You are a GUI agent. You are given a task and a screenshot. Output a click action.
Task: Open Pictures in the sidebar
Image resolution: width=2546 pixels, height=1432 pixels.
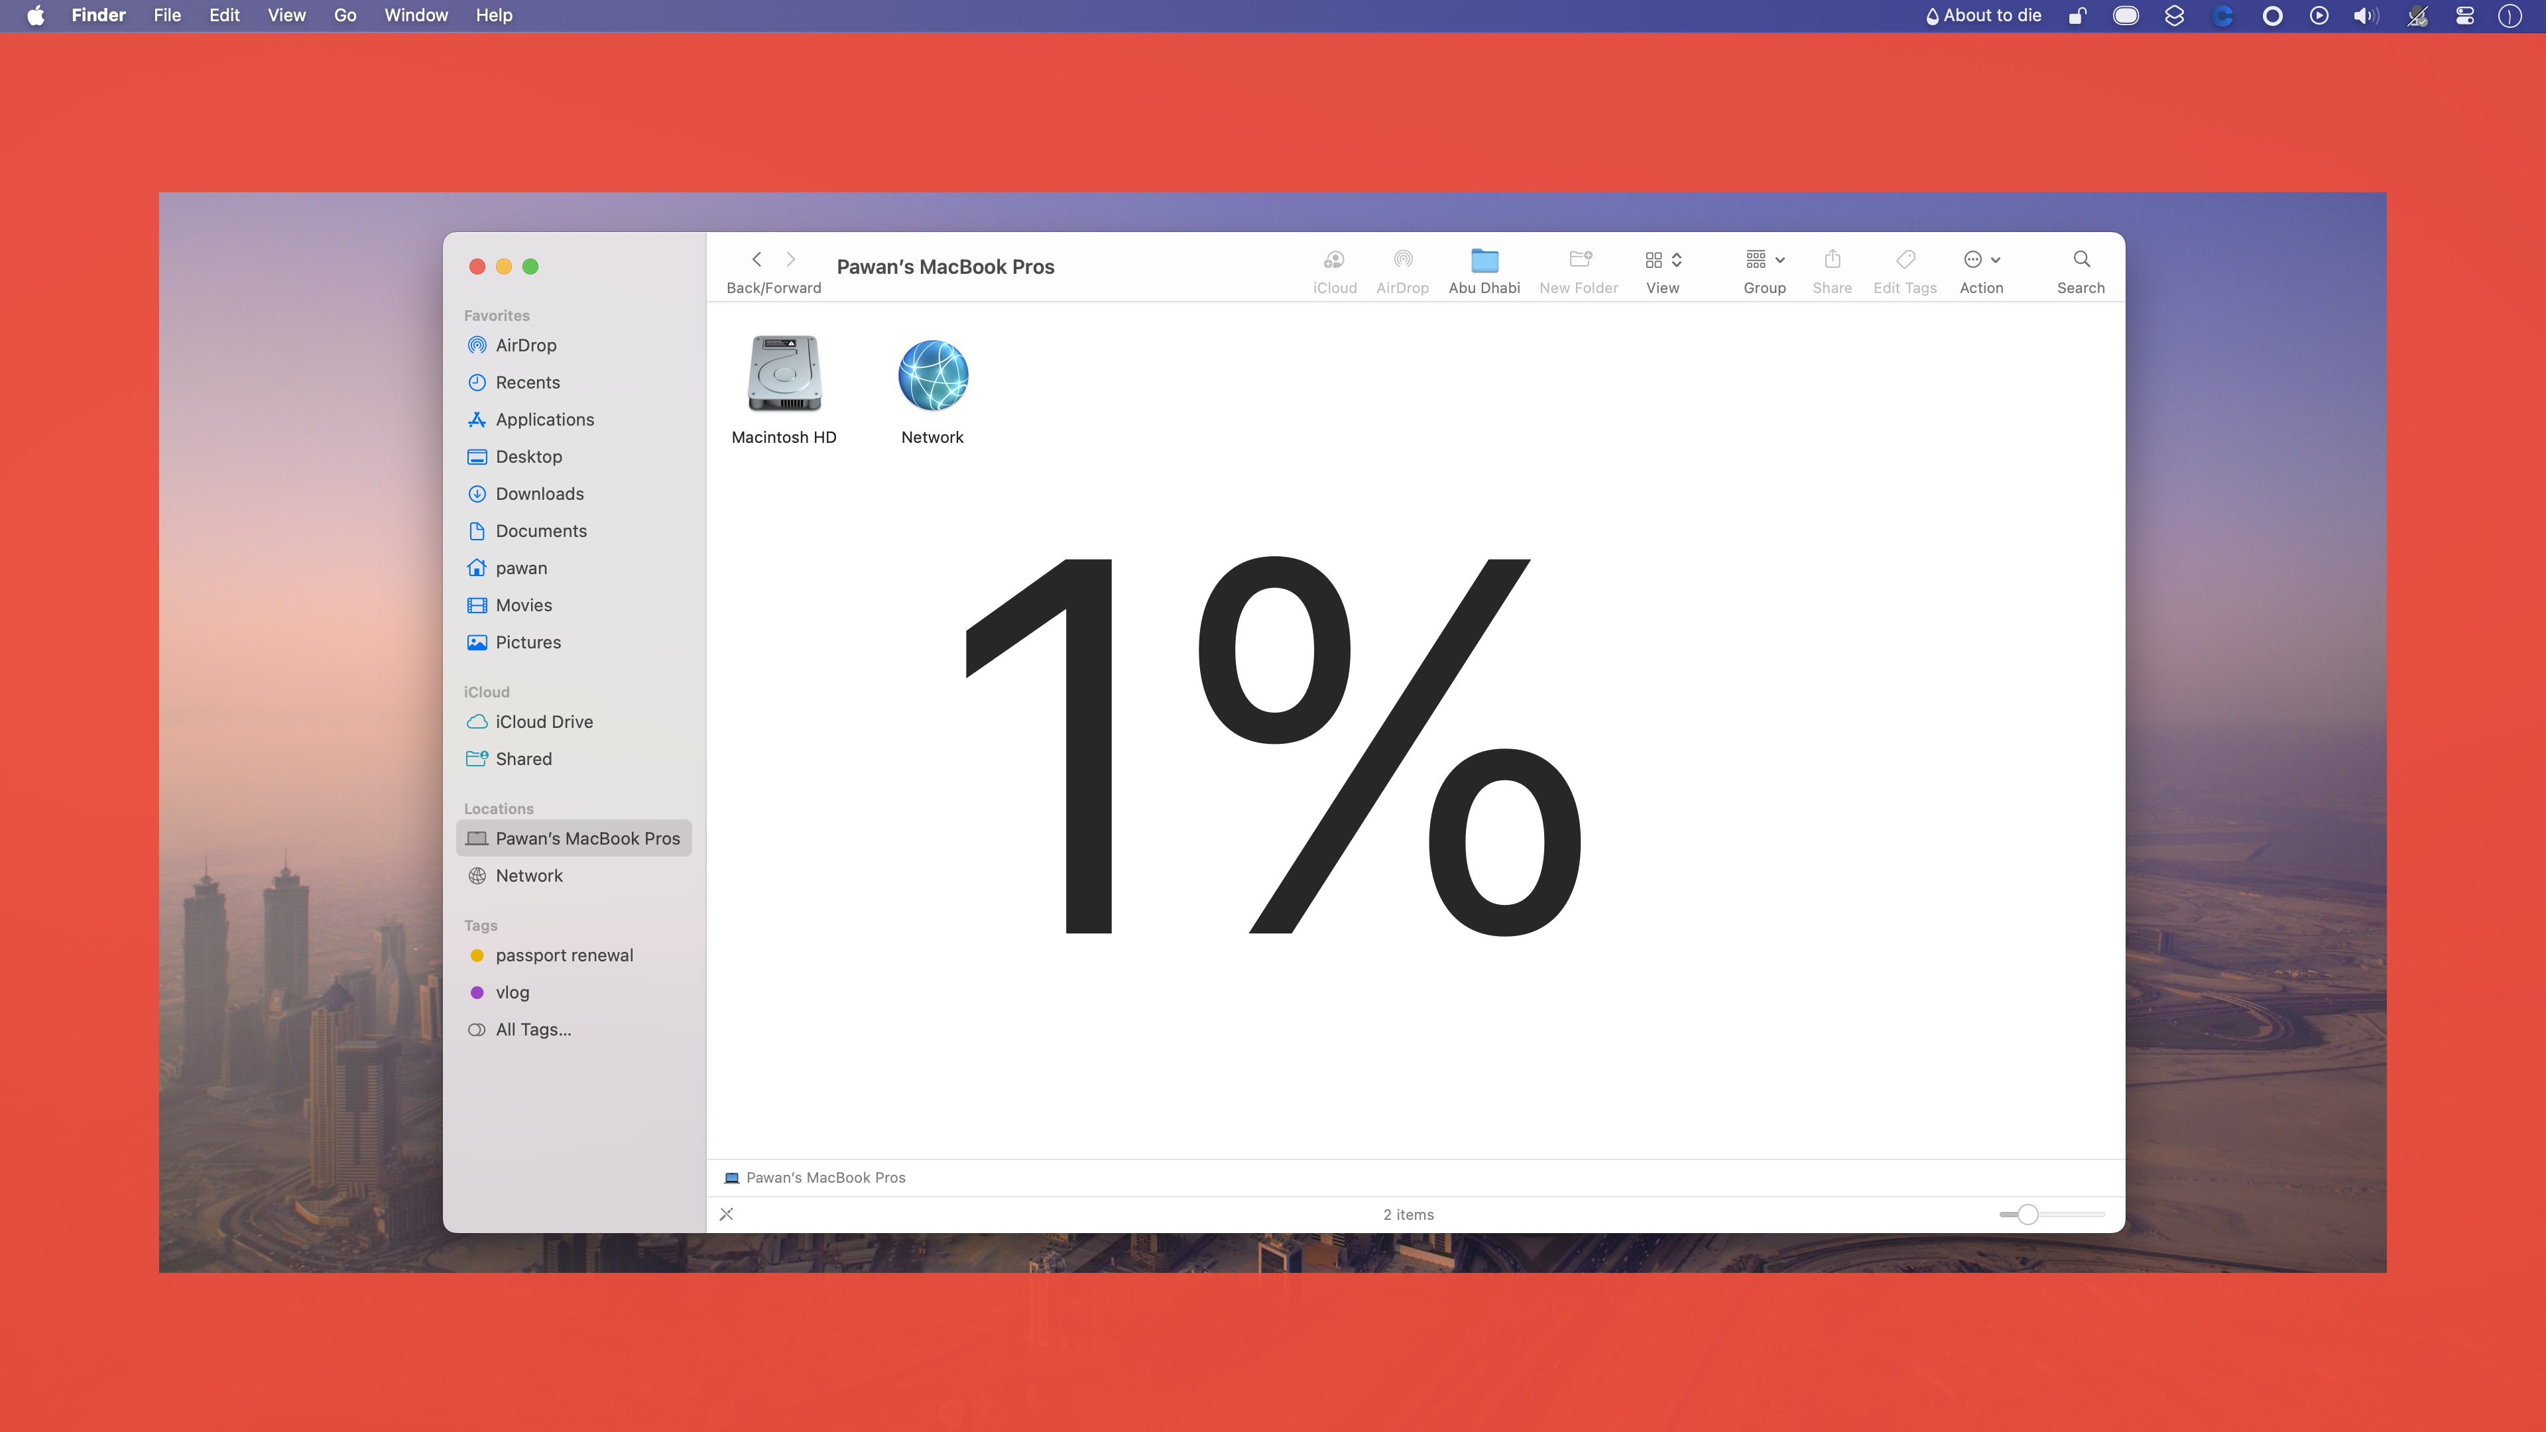(574, 642)
